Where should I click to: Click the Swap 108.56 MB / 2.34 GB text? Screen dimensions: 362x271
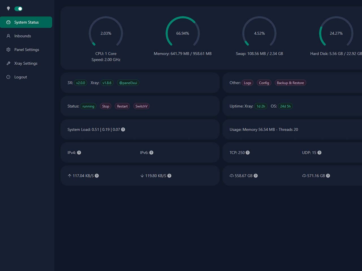[259, 54]
